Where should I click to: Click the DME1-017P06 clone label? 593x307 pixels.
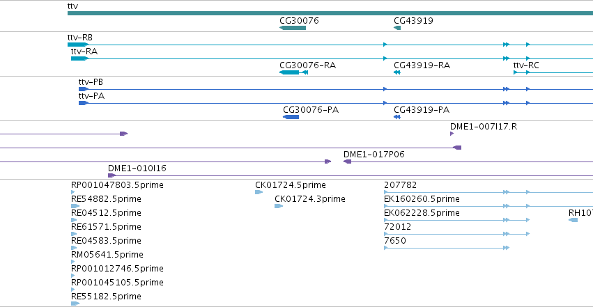(373, 155)
